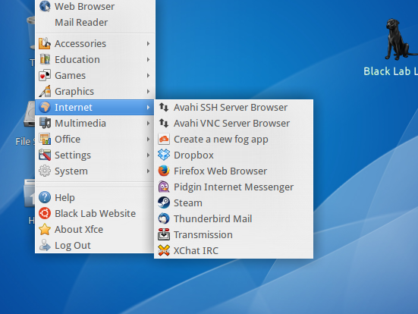Open XChat IRC label
The width and height of the screenshot is (418, 314).
coord(196,251)
